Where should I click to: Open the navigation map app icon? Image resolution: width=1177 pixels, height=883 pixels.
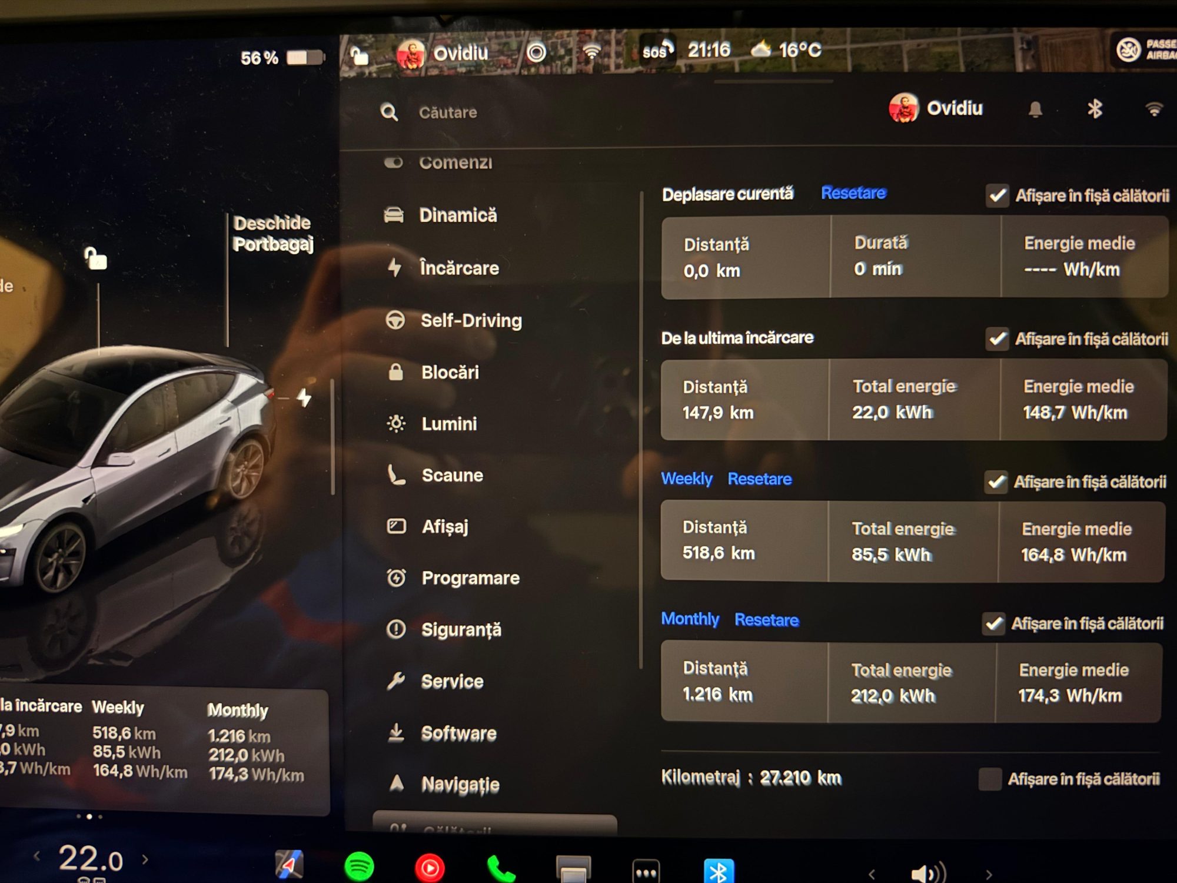click(x=290, y=865)
